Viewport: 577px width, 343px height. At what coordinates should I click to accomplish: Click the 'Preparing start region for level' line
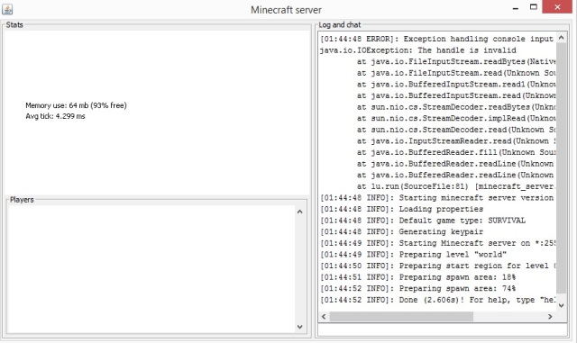click(x=438, y=266)
